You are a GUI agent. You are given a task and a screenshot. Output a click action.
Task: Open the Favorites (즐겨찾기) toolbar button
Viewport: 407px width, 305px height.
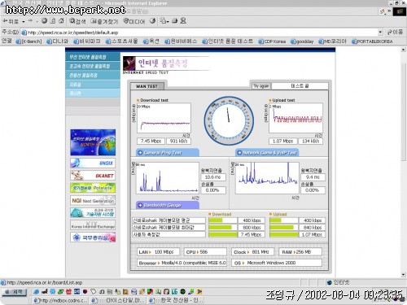[104, 21]
